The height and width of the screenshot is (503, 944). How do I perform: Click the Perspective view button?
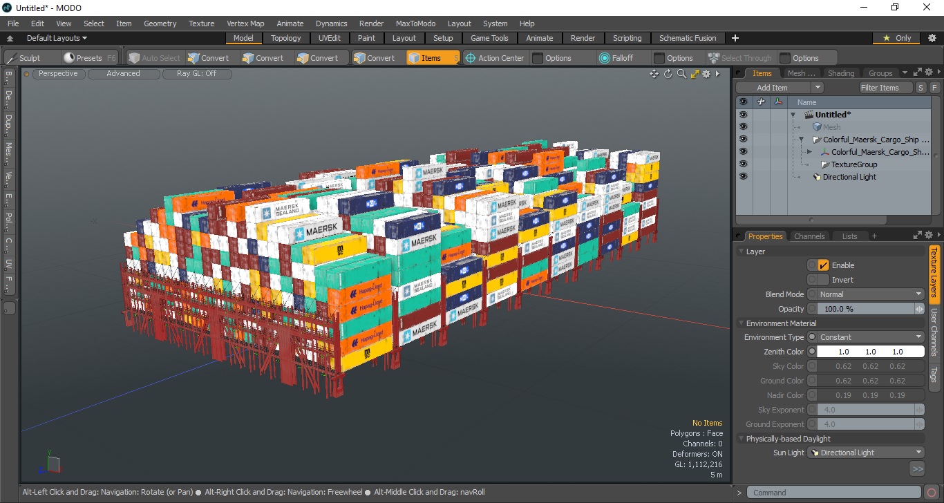(x=58, y=73)
